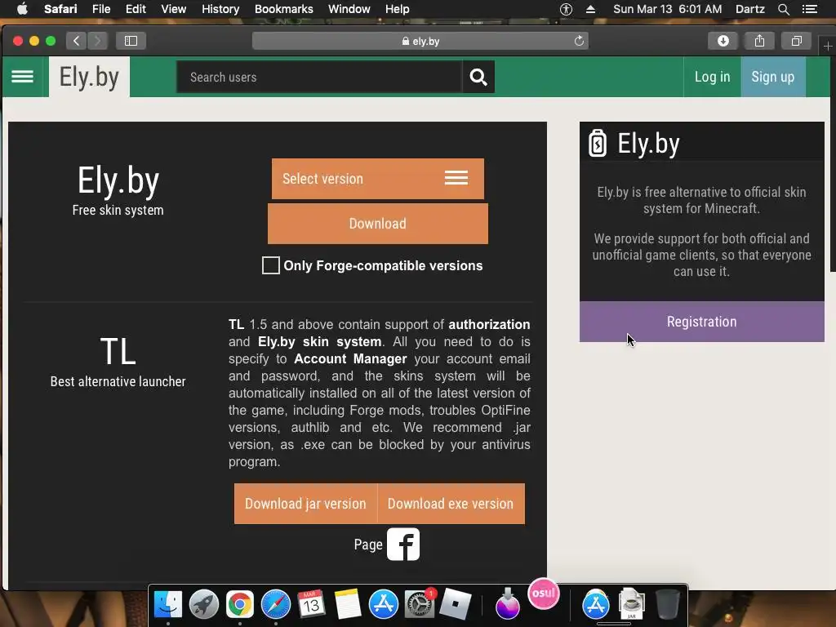Open the Apple menu
Image resolution: width=836 pixels, height=627 pixels.
(22, 9)
